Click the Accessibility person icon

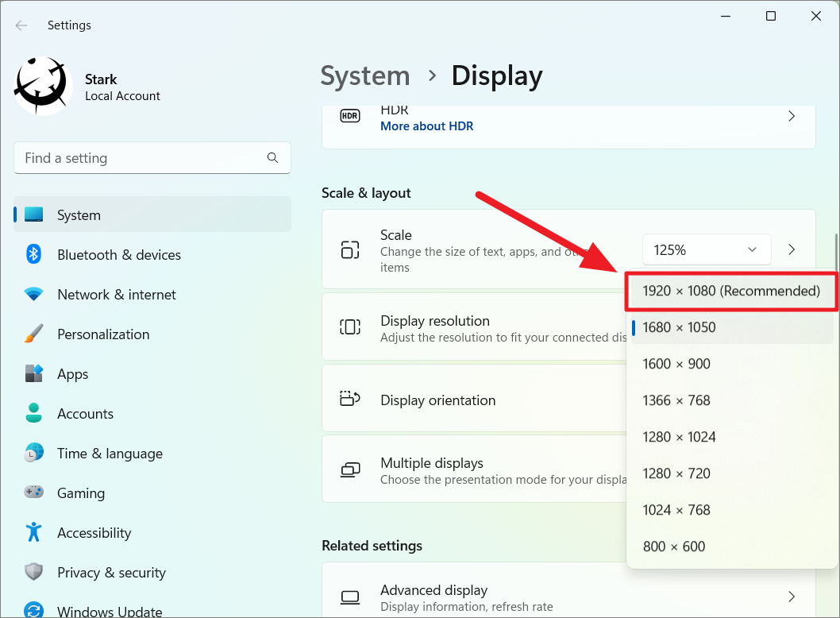(33, 532)
